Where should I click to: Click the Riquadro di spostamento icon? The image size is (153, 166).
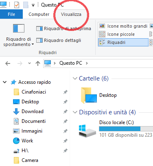click(x=19, y=28)
